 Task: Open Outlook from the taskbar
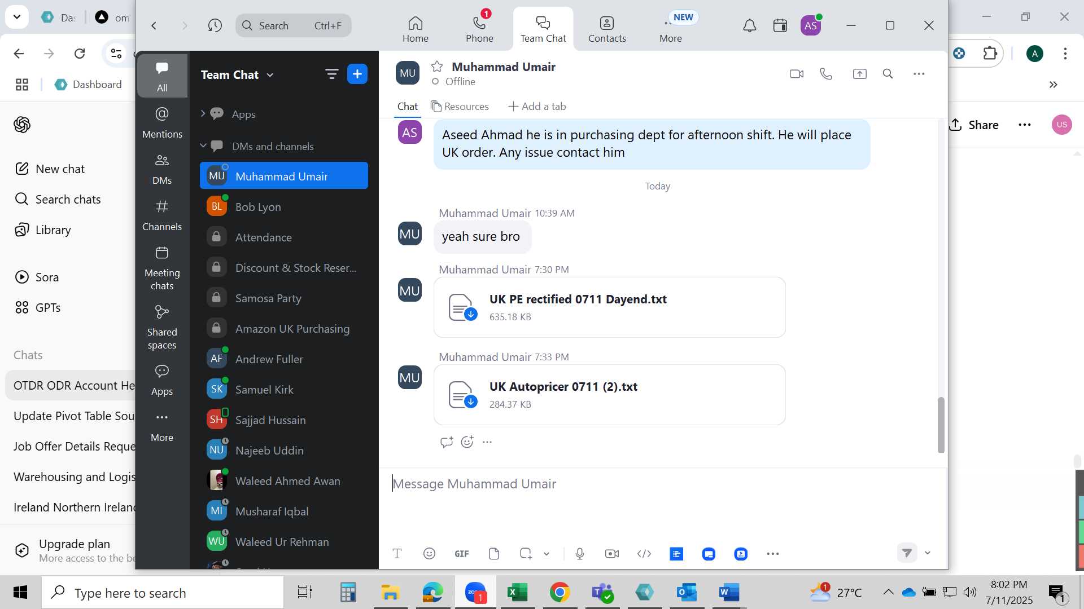687,592
